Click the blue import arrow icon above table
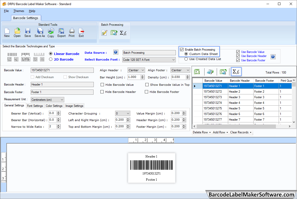Screen dimensions: 297x199 tap(210, 72)
